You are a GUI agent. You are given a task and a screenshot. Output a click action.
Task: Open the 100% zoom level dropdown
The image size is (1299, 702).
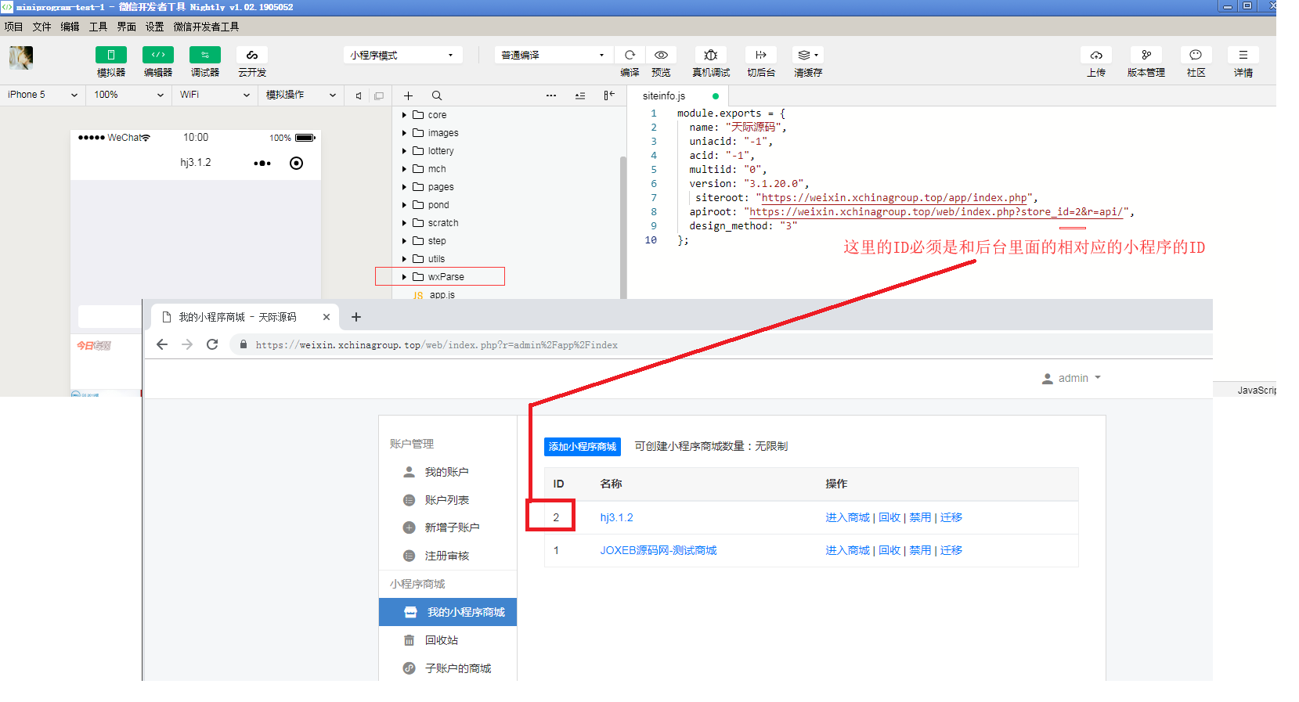(129, 95)
